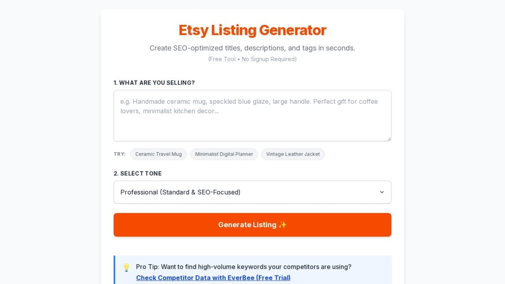
Task: Select the "Minimalist Digital Planner" suggestion
Action: [x=224, y=154]
